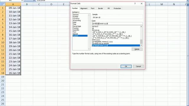Screen dimensions: 189x106
Task: Open dialog help question mark
Action: coord(135,4)
